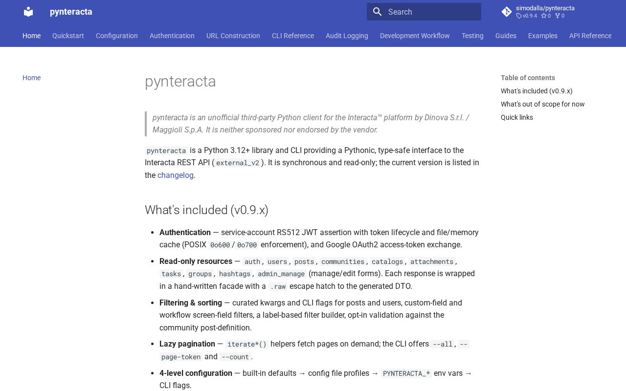The width and height of the screenshot is (626, 391).
Task: Go to Development Workflow tab
Action: click(415, 36)
